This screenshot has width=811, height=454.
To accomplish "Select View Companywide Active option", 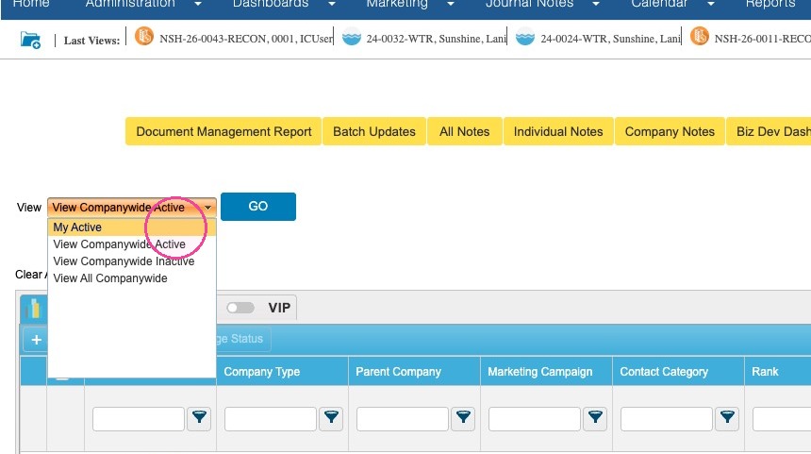I will 132,244.
